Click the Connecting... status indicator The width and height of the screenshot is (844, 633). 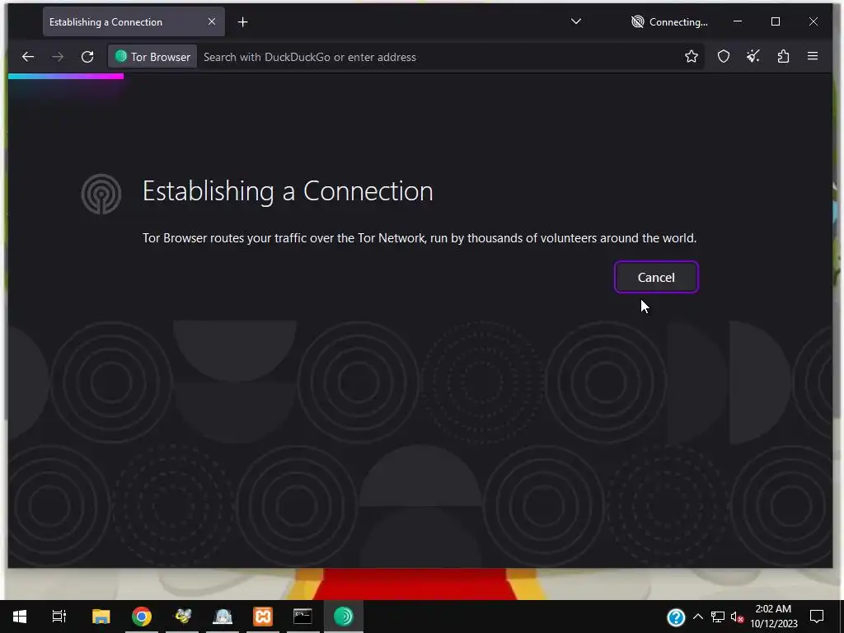(669, 22)
